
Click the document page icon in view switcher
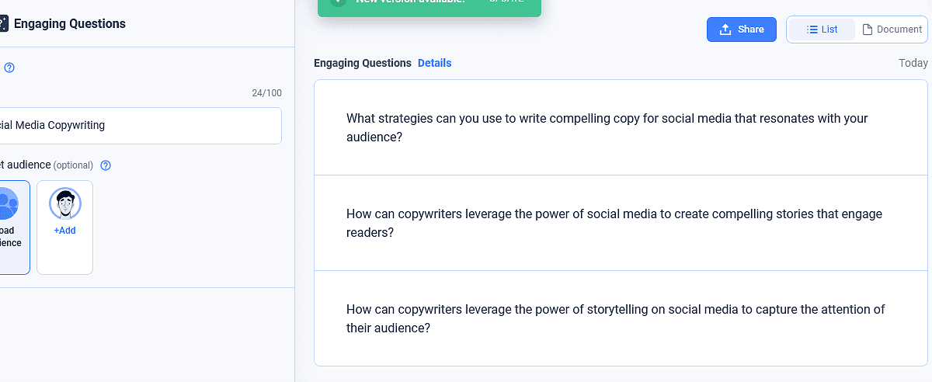868,30
